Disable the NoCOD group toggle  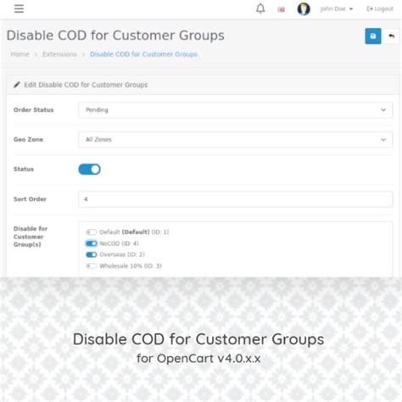(x=92, y=243)
